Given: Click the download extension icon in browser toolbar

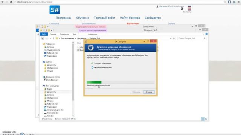Looking at the screenshot, I should (x=229, y=2).
